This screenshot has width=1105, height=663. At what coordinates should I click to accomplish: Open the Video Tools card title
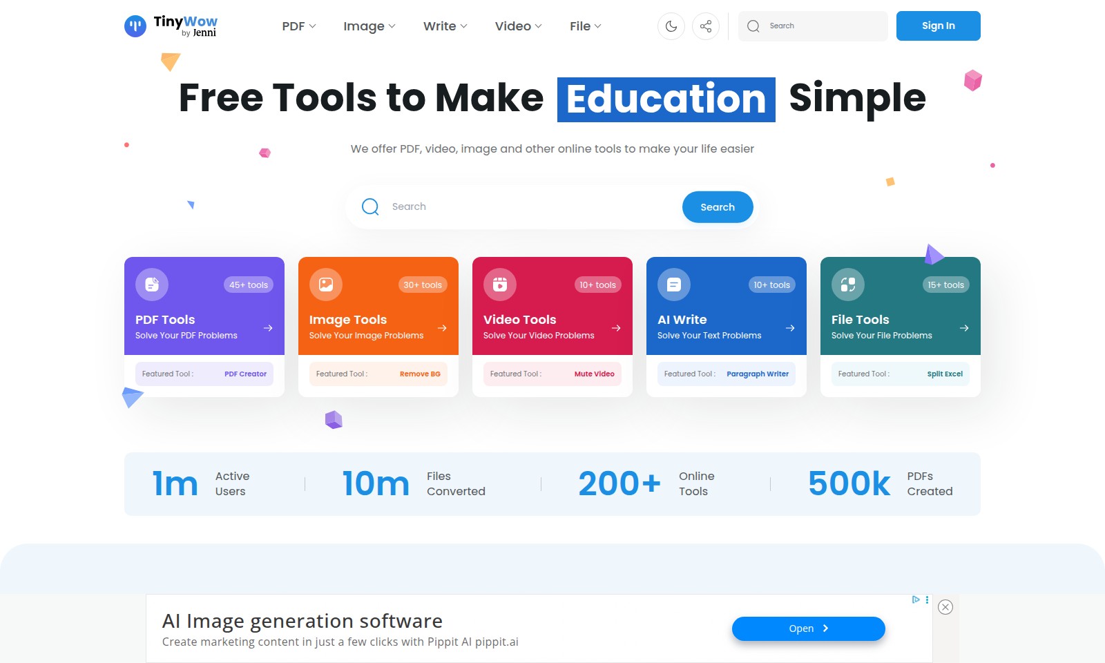[519, 320]
